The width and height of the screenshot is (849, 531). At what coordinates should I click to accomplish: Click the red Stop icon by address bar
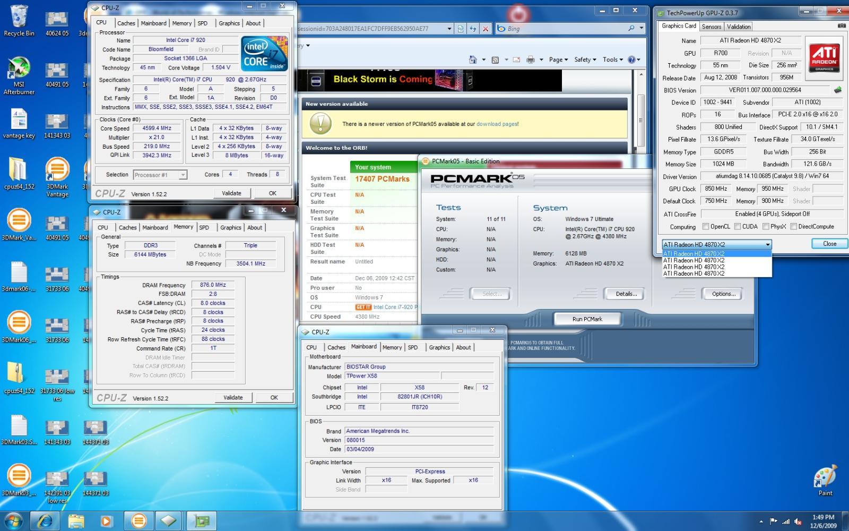pyautogui.click(x=486, y=29)
